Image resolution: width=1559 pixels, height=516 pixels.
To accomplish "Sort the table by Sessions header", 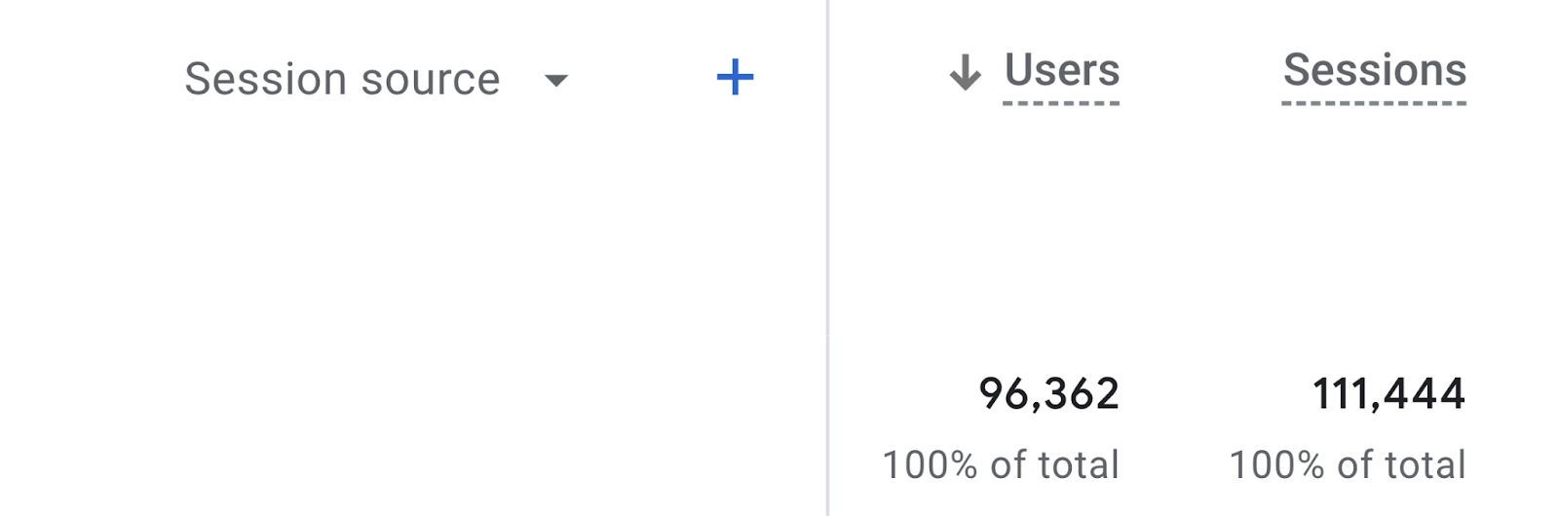I will [x=1374, y=70].
